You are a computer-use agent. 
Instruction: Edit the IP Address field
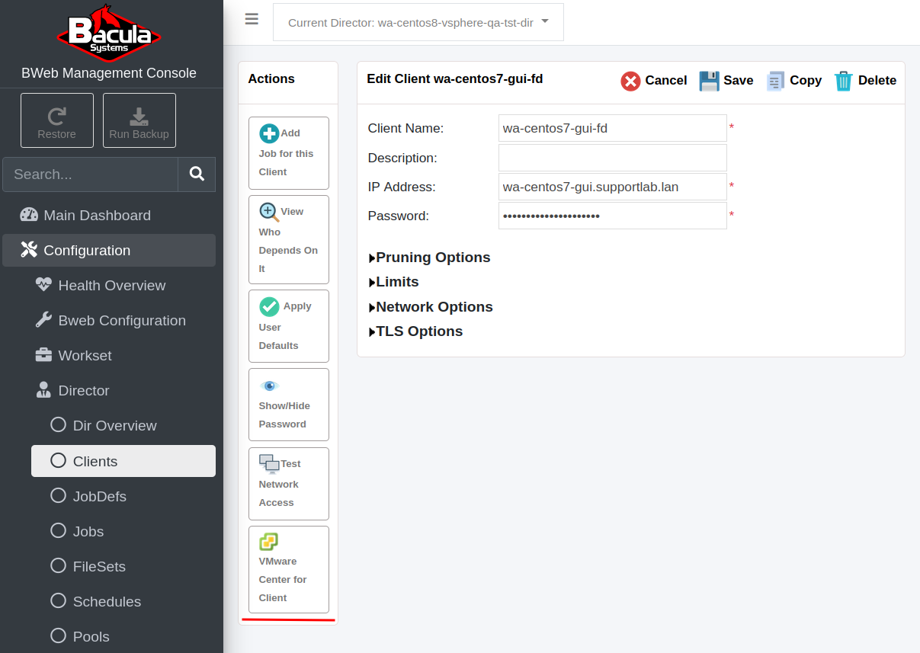(x=613, y=187)
